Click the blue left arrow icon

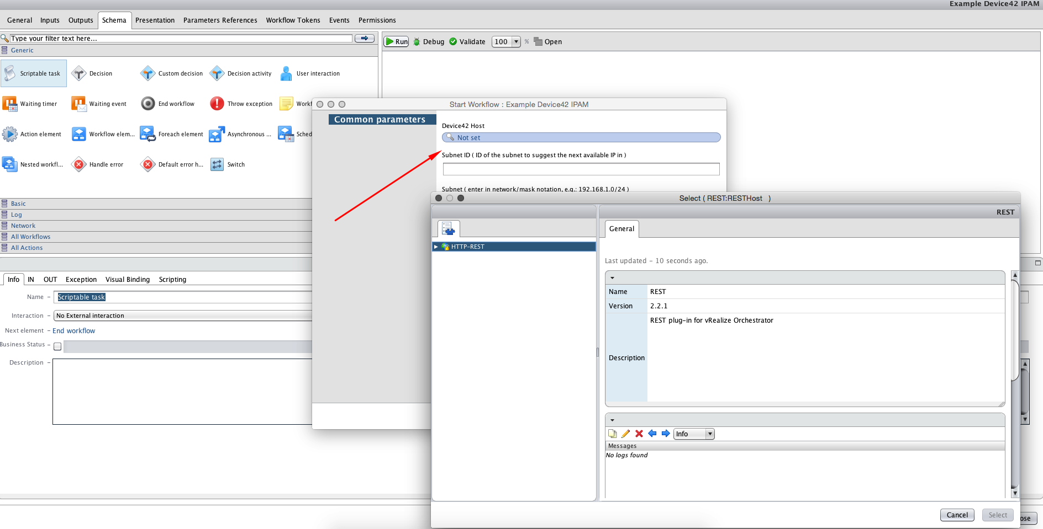click(652, 434)
